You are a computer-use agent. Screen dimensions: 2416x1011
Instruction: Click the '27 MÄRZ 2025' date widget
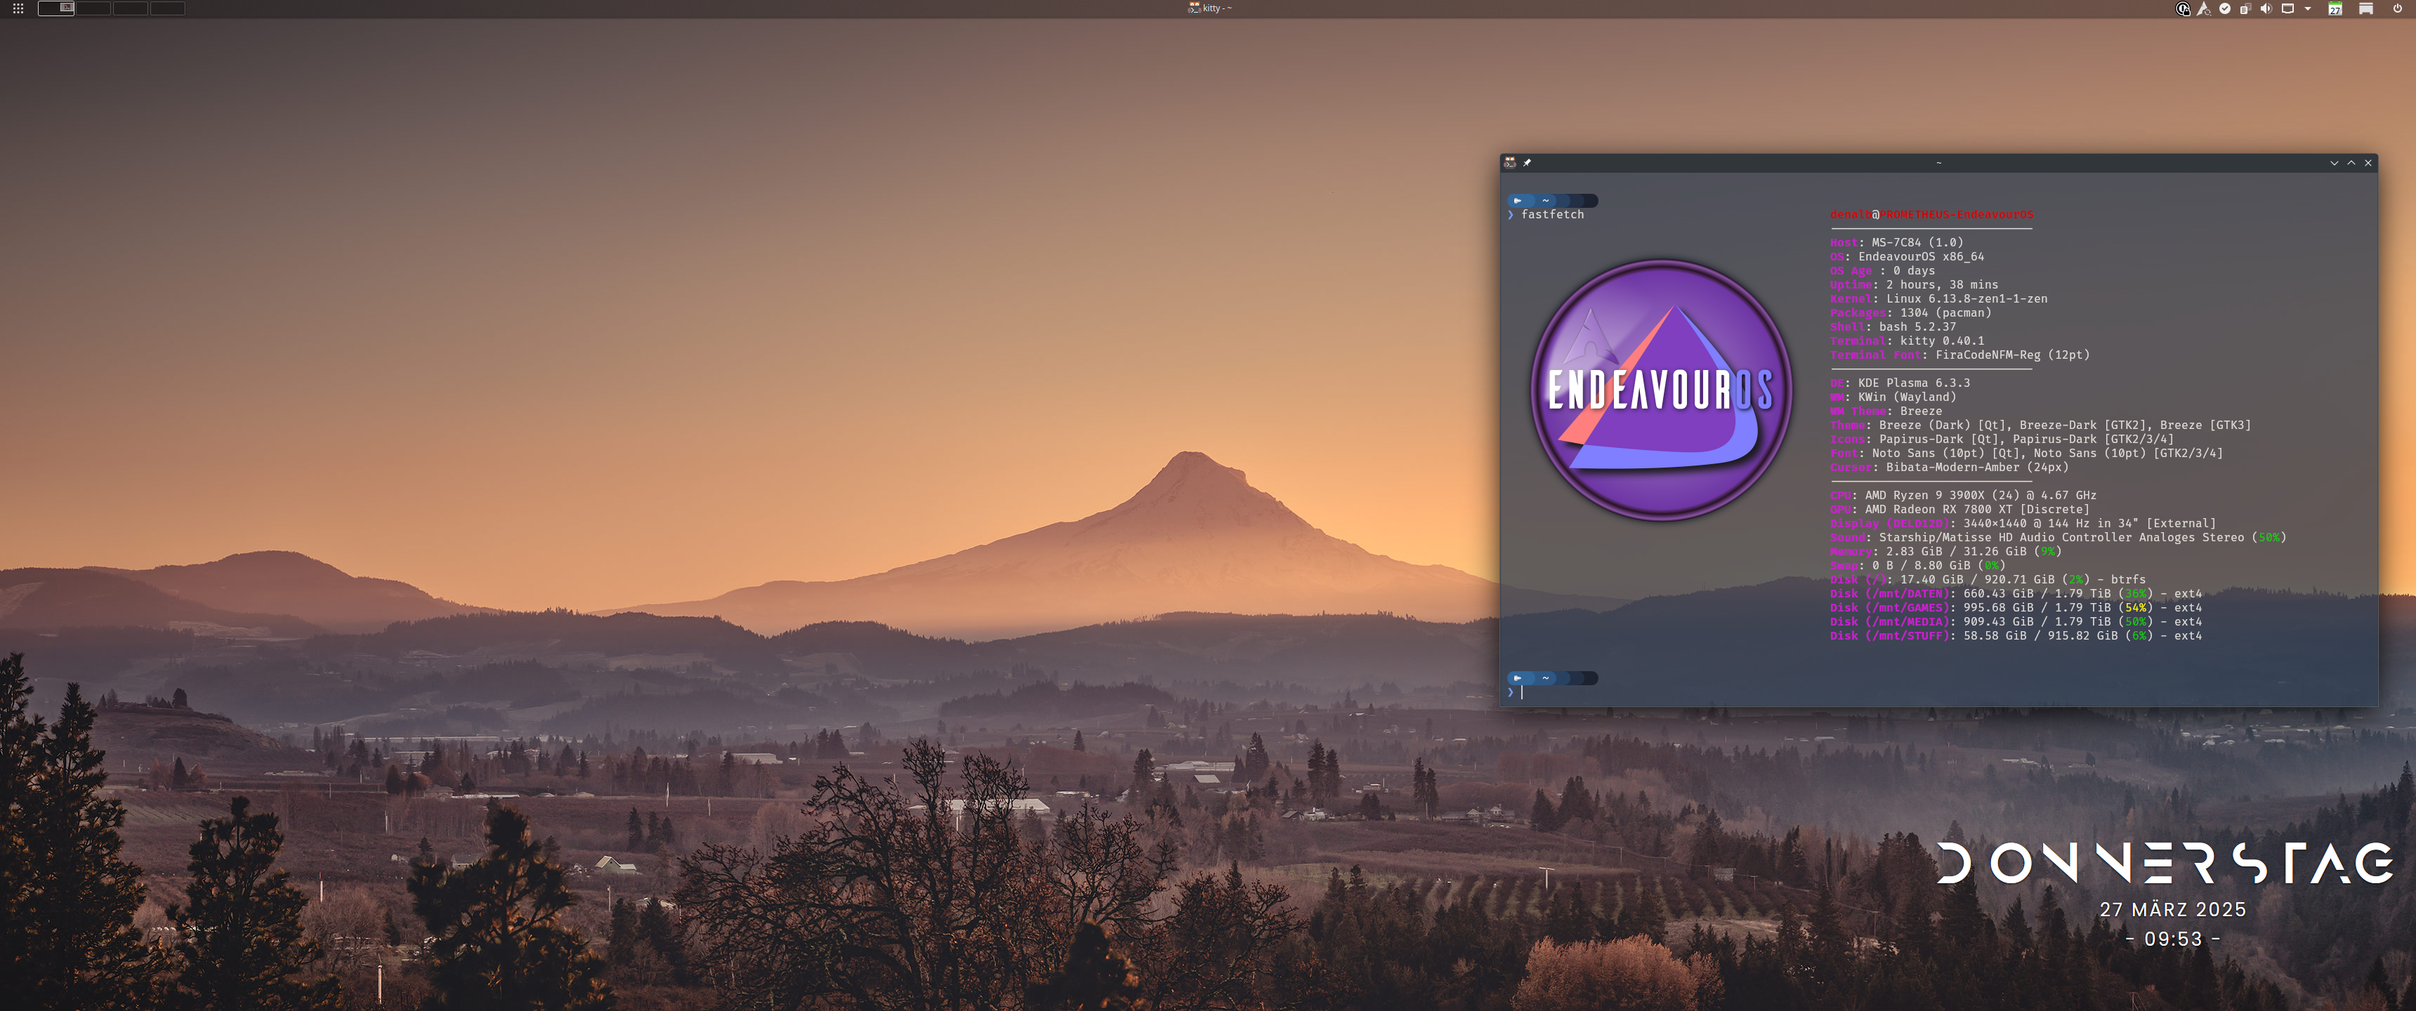[x=2172, y=910]
